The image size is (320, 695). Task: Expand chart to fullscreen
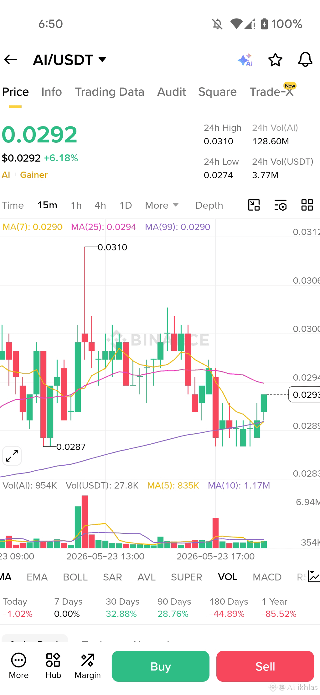pos(12,456)
